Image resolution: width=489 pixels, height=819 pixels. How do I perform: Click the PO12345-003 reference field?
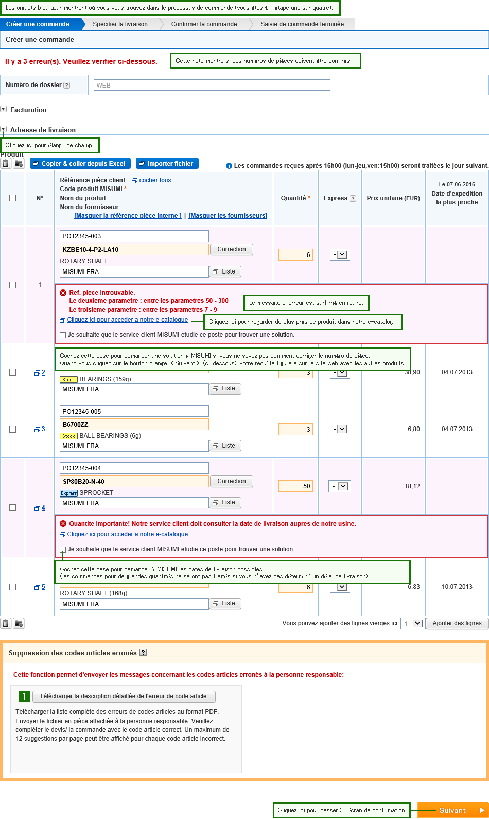(x=134, y=236)
